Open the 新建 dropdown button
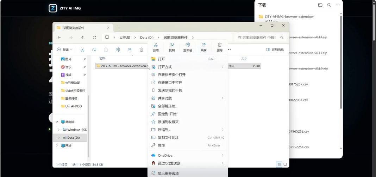Screen dimensions: 376x177 pos(64,50)
